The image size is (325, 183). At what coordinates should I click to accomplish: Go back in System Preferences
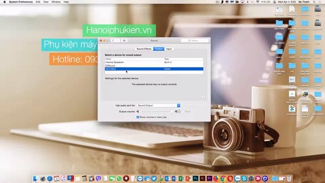[113, 41]
